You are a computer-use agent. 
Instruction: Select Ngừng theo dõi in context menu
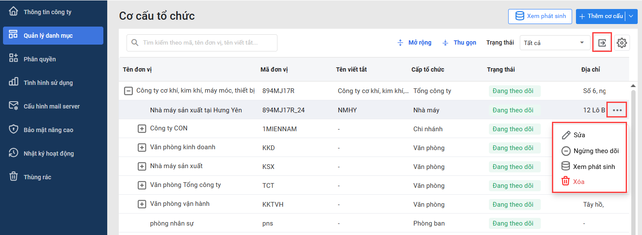[596, 151]
